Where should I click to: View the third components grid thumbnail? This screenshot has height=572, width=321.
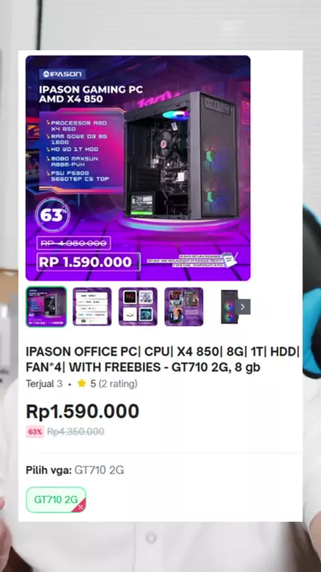(x=138, y=307)
